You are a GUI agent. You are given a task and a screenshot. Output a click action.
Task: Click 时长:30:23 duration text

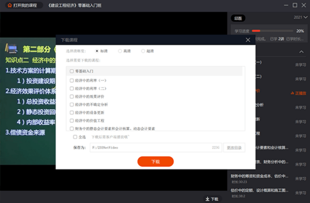(239, 182)
